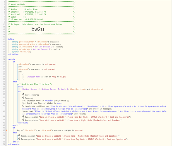Click the clock icon for Pause piston Night Mode

23,120
